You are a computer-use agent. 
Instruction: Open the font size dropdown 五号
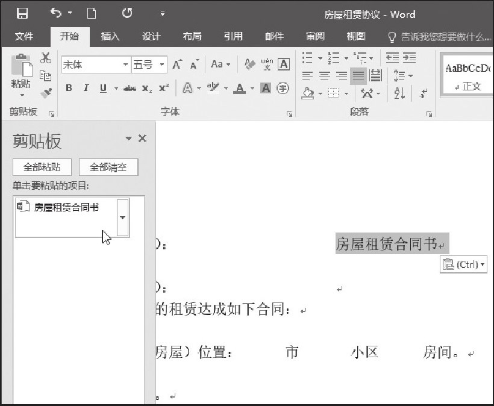coord(163,64)
